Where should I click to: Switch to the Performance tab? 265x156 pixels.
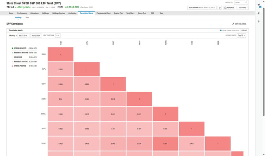point(22,13)
